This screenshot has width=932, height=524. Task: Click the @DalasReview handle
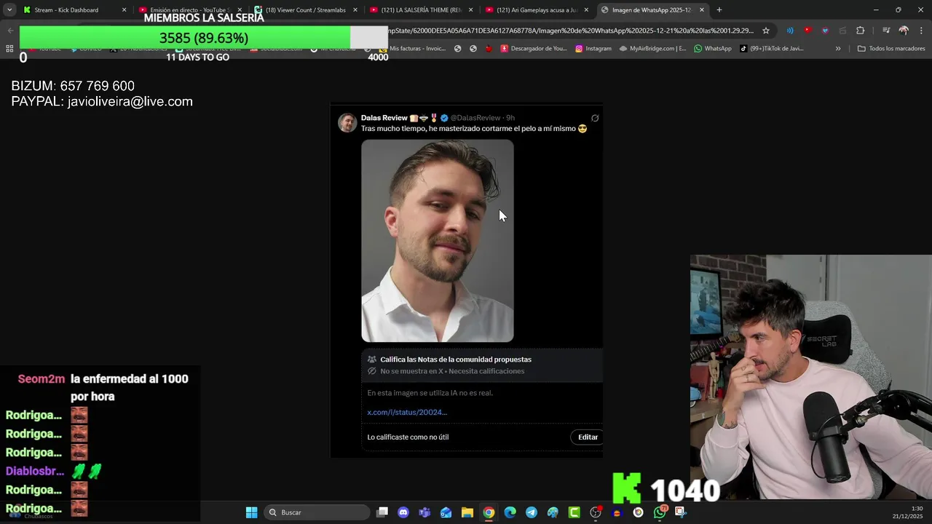(475, 118)
